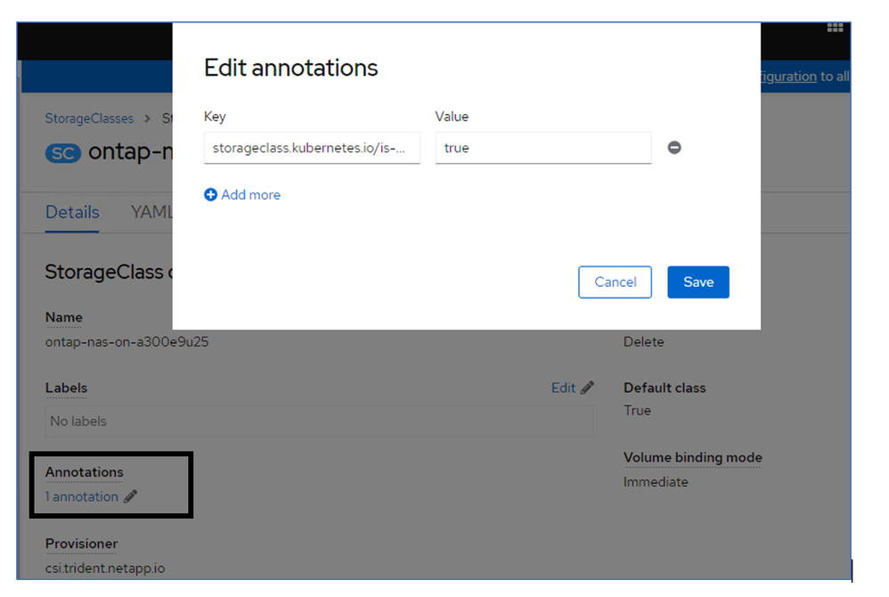
Task: Click the No labels box
Action: (319, 421)
